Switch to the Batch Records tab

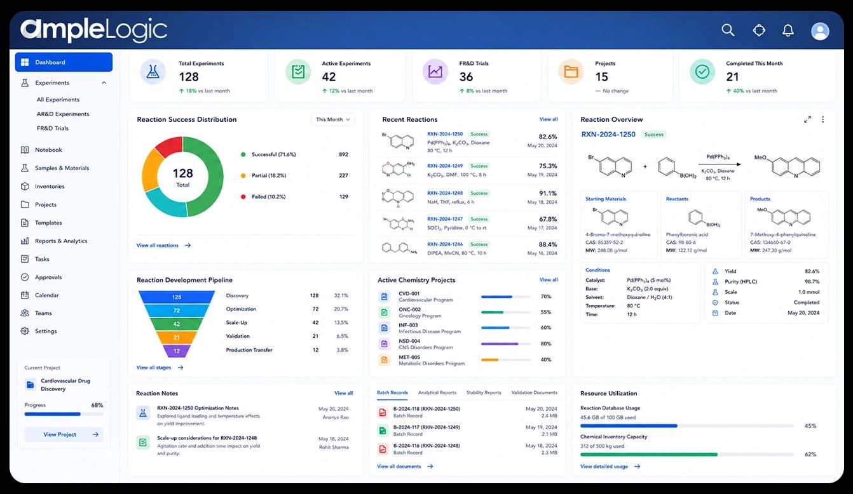pyautogui.click(x=392, y=393)
